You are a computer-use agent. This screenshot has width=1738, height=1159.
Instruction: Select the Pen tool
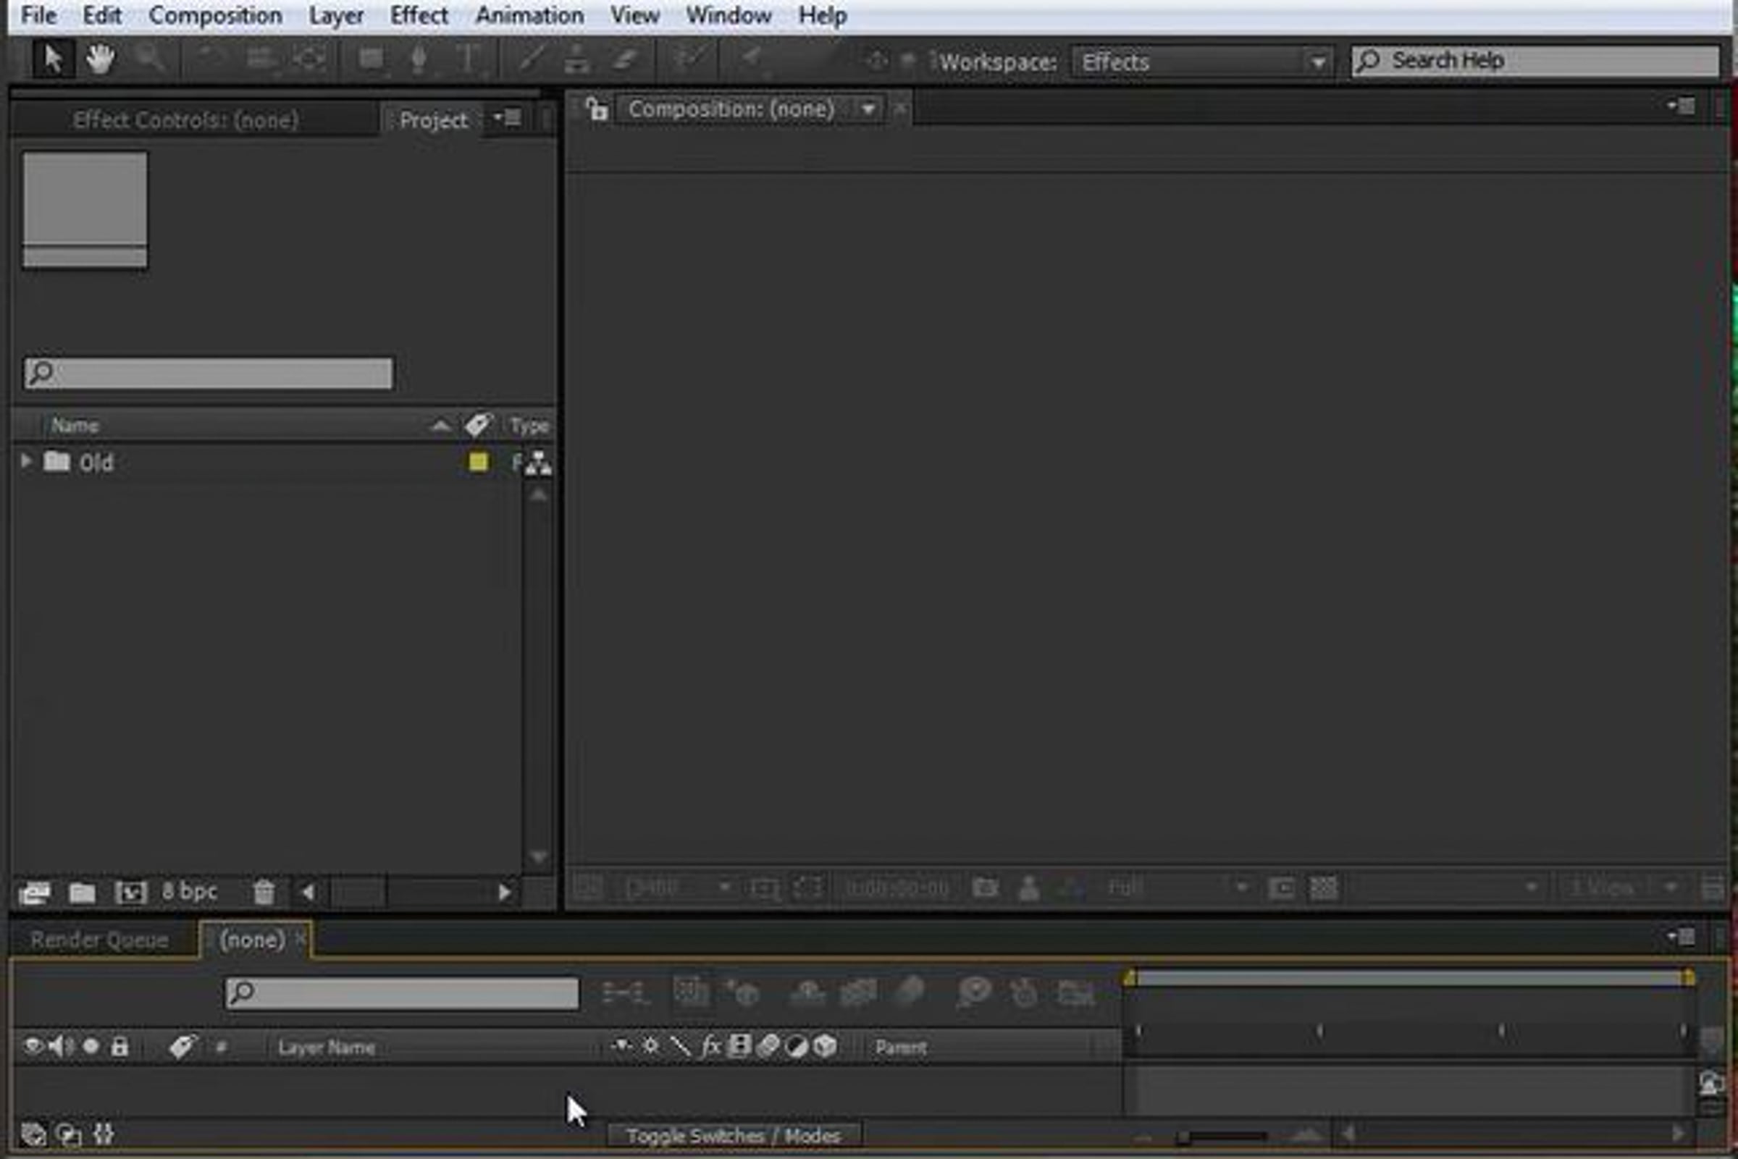419,59
